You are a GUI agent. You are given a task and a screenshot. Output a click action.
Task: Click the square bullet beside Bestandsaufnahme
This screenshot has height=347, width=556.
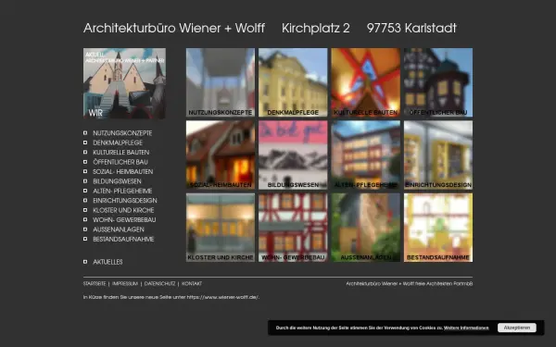85,239
